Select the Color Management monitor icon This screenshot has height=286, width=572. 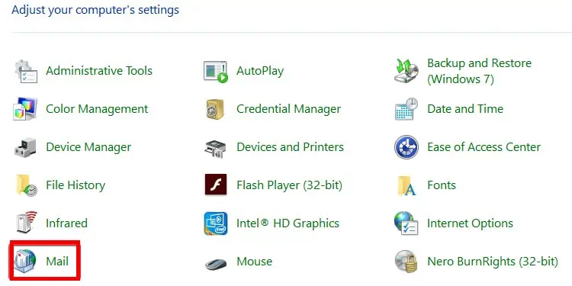coord(25,109)
